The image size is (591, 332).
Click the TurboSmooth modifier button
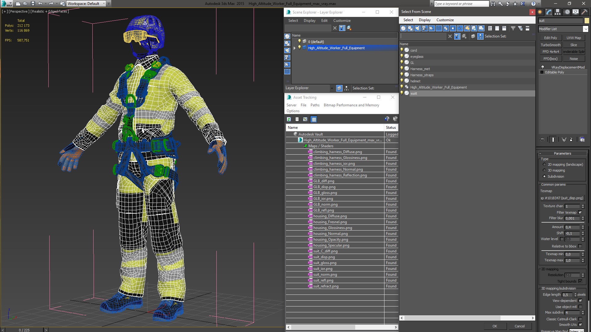(550, 45)
